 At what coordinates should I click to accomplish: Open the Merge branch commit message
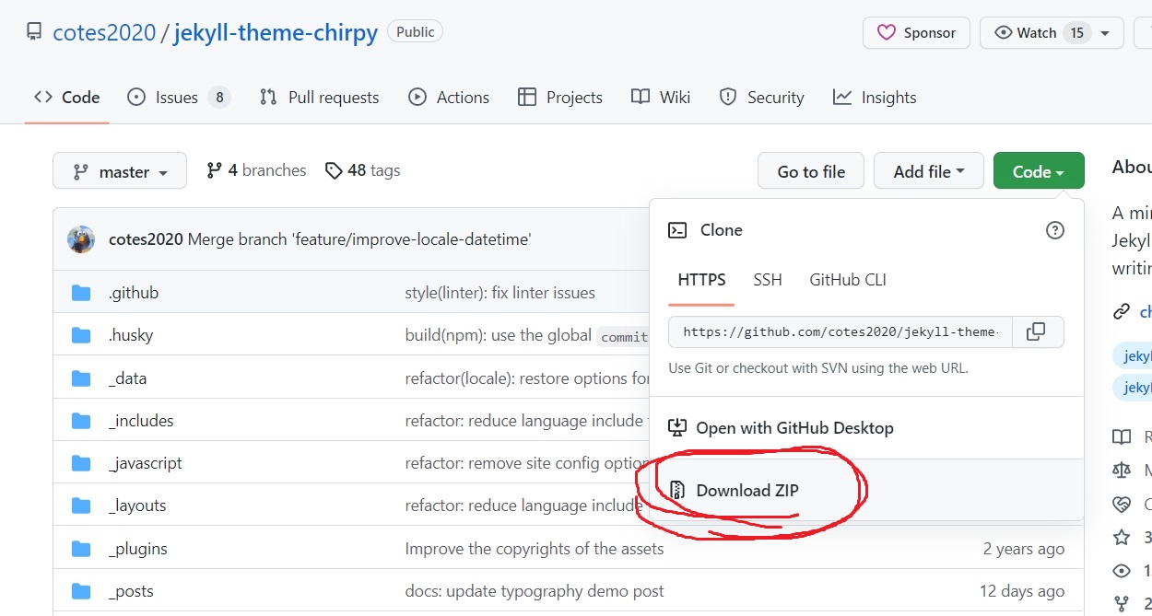point(359,239)
